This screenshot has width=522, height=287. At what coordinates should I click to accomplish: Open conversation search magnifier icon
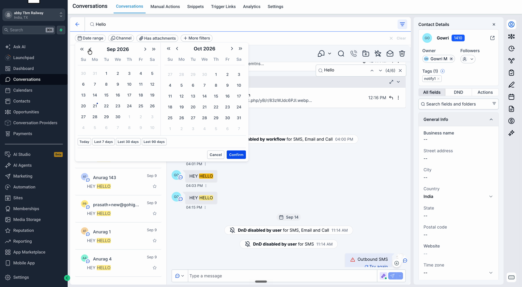point(341,53)
